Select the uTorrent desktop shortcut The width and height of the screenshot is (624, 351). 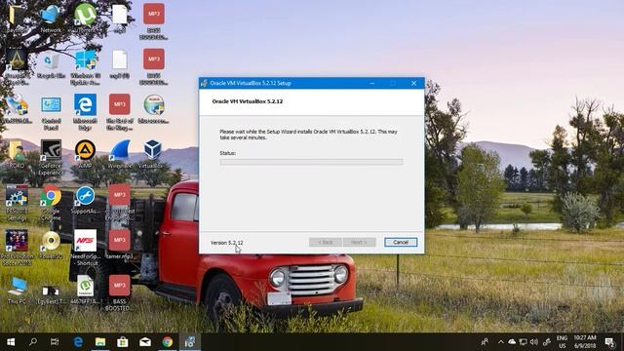pos(85,18)
